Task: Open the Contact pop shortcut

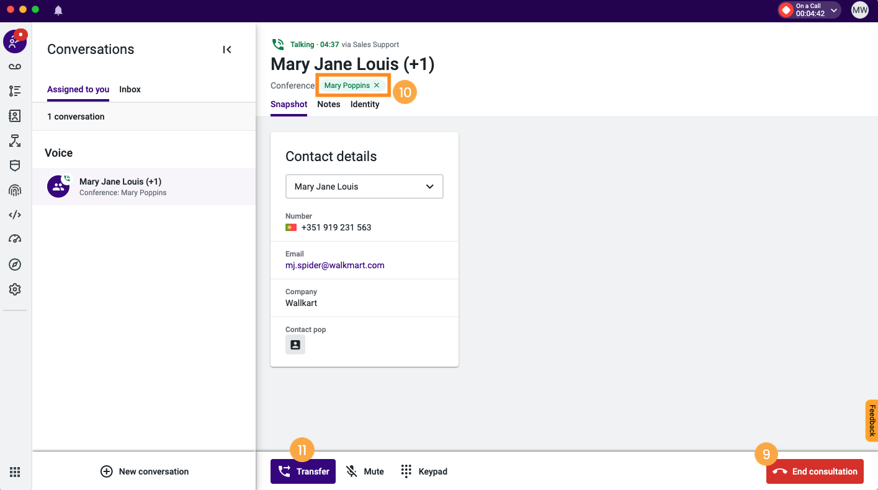Action: pyautogui.click(x=295, y=344)
